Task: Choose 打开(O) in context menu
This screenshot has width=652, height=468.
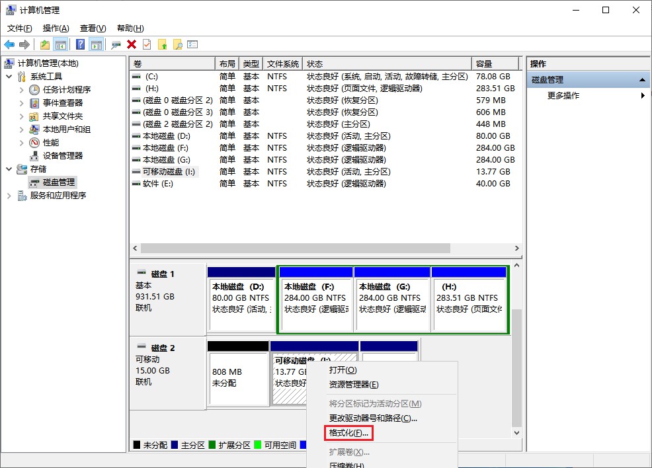Action: click(343, 370)
